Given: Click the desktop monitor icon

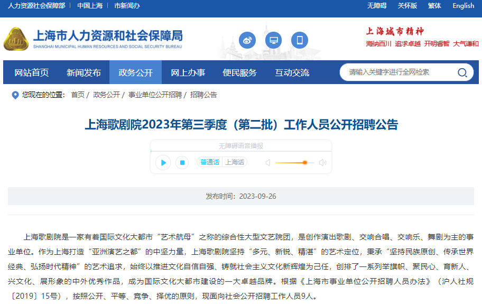Looking at the screenshot, I should pos(273,40).
